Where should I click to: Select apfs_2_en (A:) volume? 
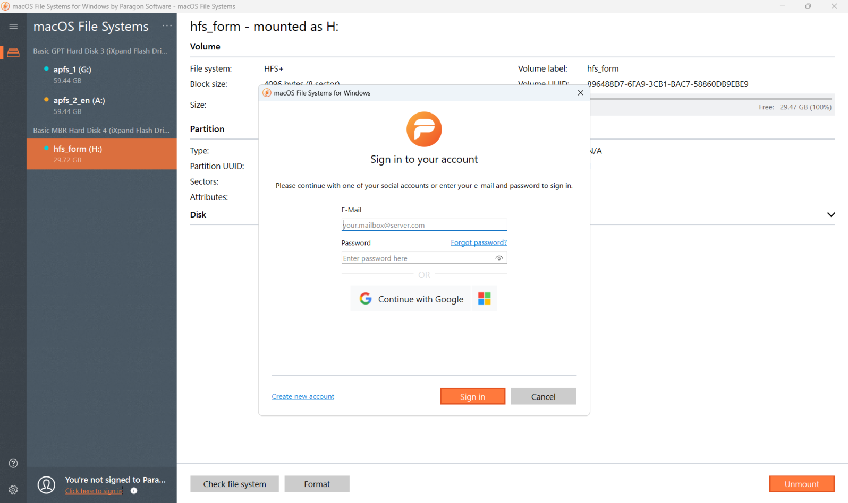pyautogui.click(x=101, y=106)
